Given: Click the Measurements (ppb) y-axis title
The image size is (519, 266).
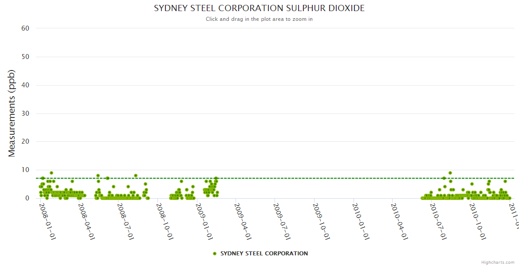Looking at the screenshot, I should pos(12,113).
